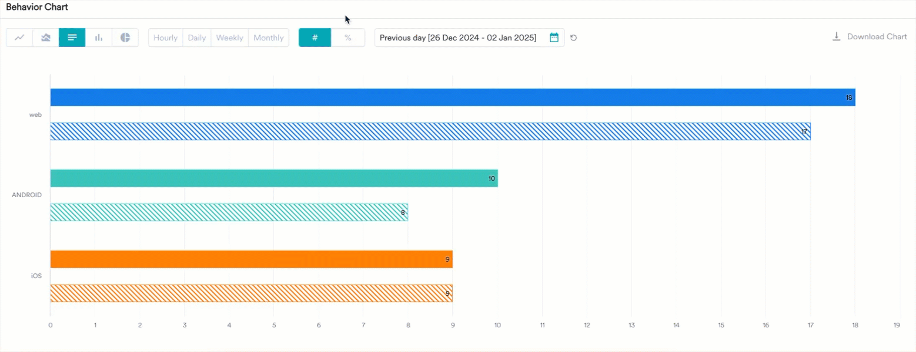The image size is (916, 352).
Task: Set granularity to Hourly
Action: point(165,38)
